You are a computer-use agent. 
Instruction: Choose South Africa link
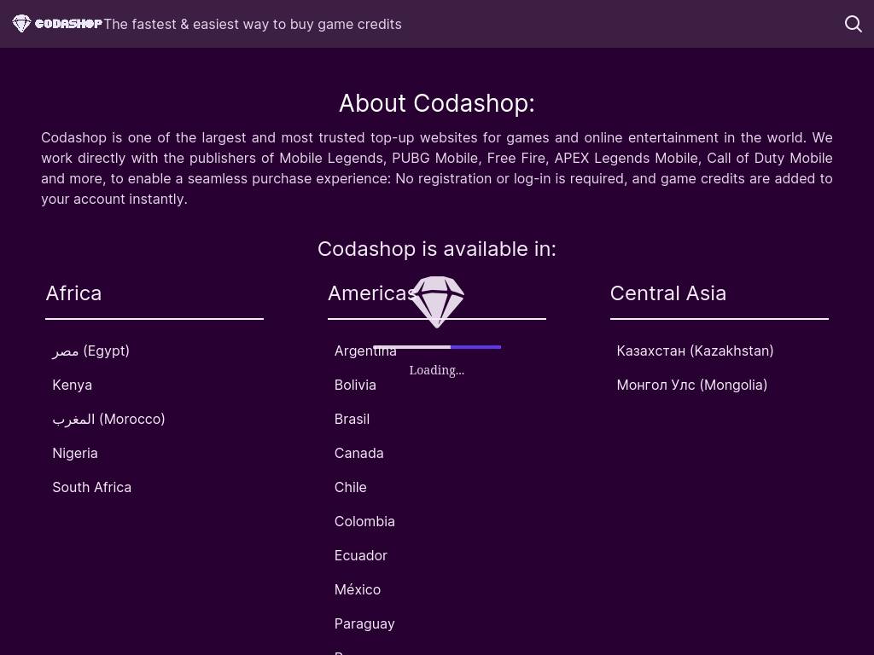tap(92, 487)
